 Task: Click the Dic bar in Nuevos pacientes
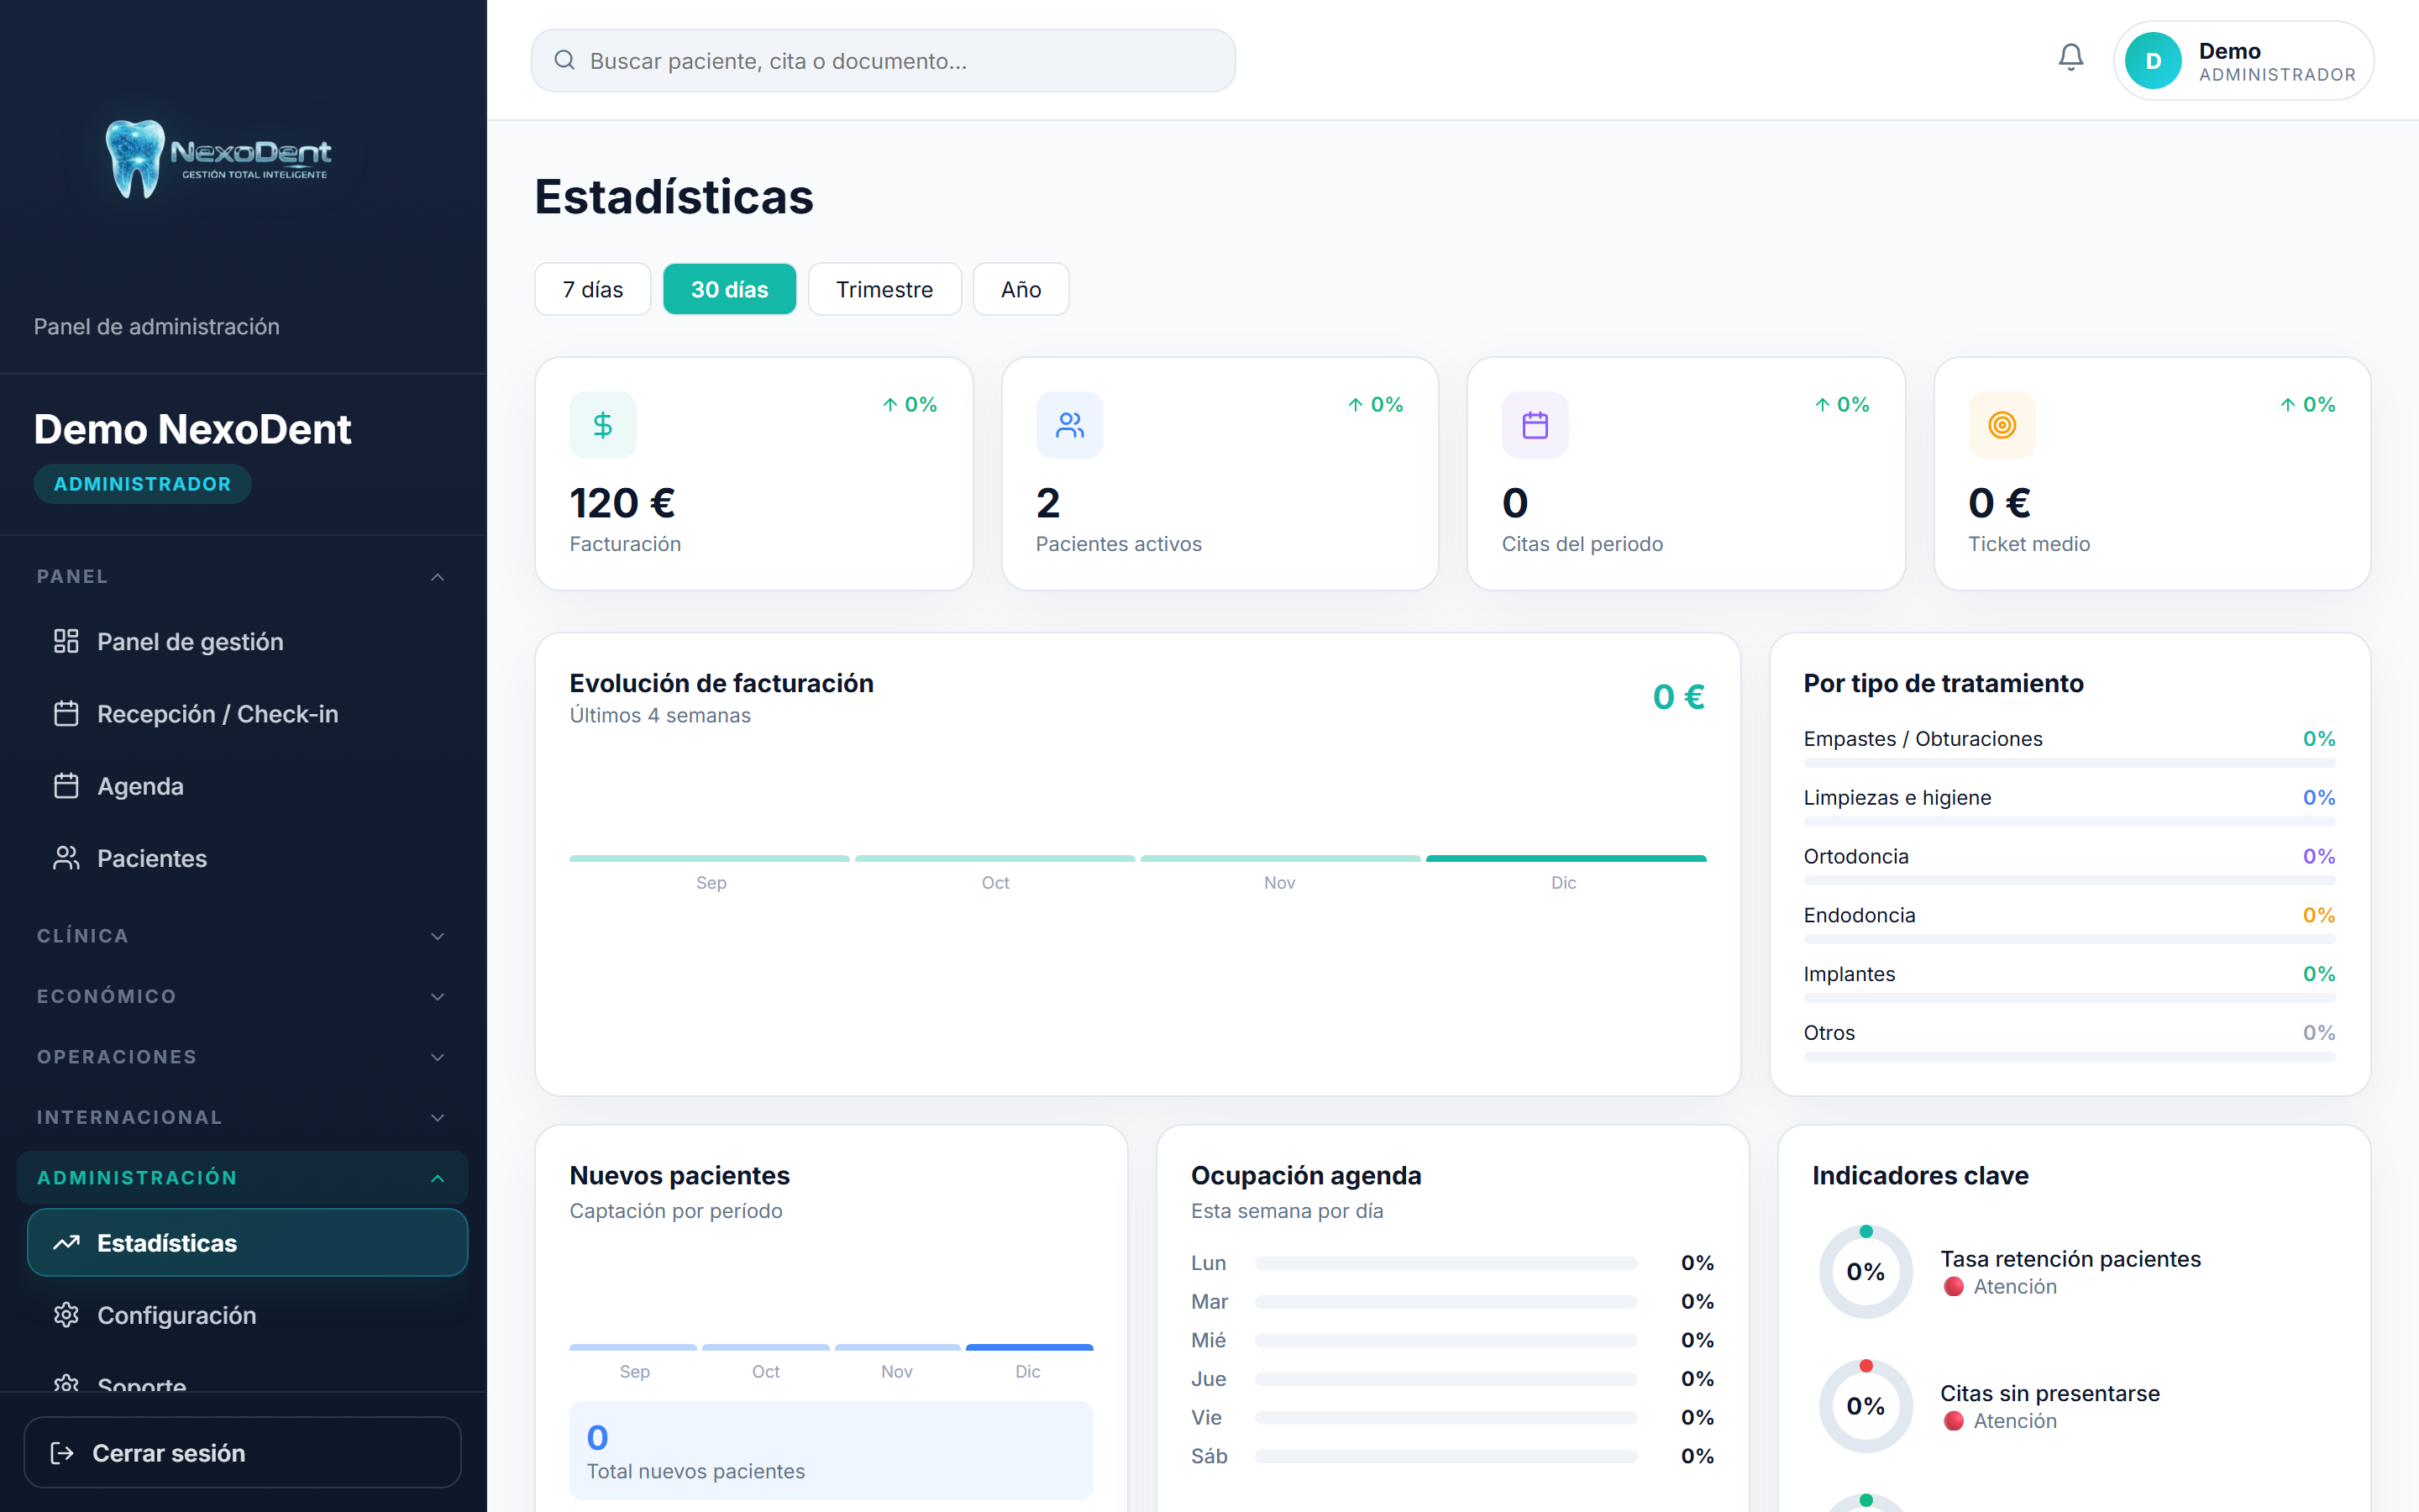pos(1029,1347)
